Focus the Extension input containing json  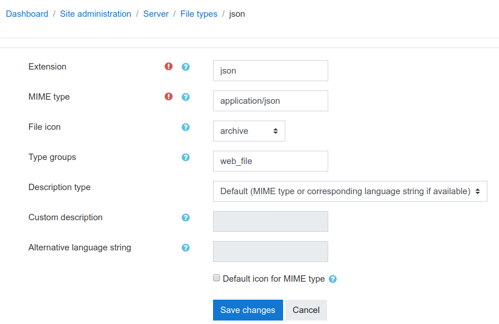(270, 71)
